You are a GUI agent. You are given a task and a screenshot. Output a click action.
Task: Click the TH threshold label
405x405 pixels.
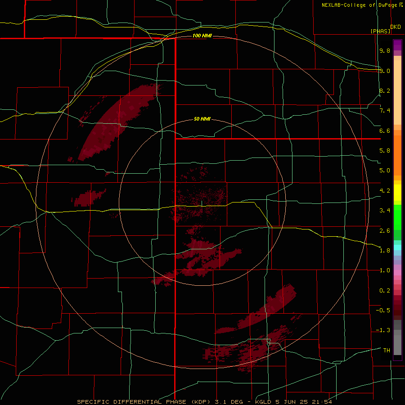387,351
